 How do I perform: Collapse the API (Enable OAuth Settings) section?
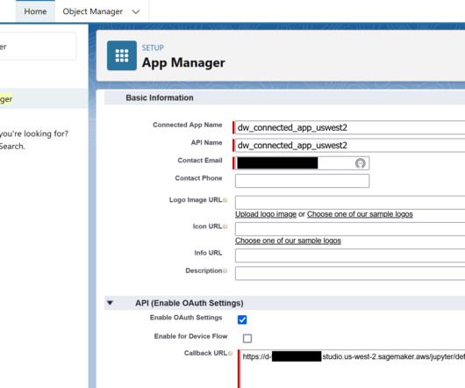[110, 303]
